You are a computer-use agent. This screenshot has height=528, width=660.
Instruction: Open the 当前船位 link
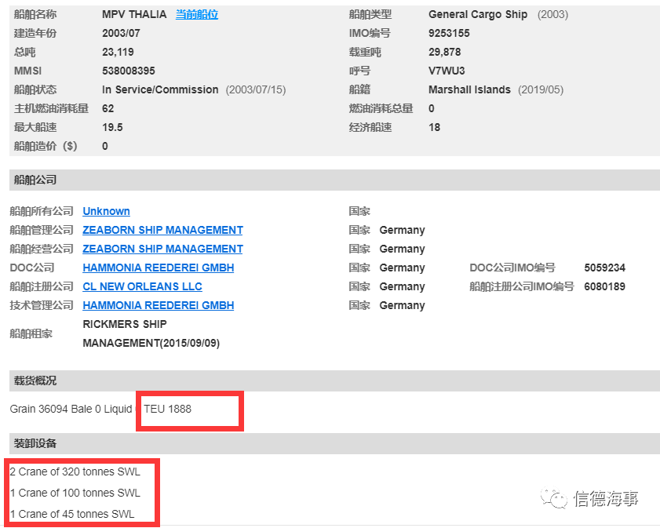(196, 14)
